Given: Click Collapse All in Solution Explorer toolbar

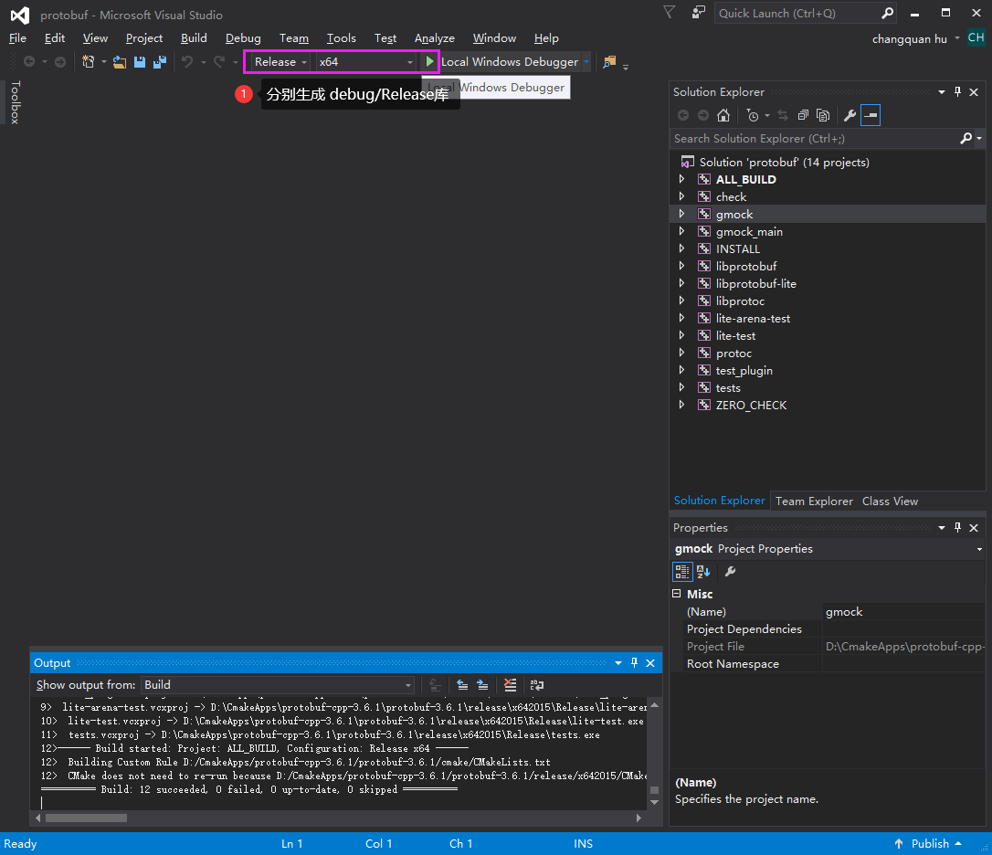Looking at the screenshot, I should (x=803, y=115).
